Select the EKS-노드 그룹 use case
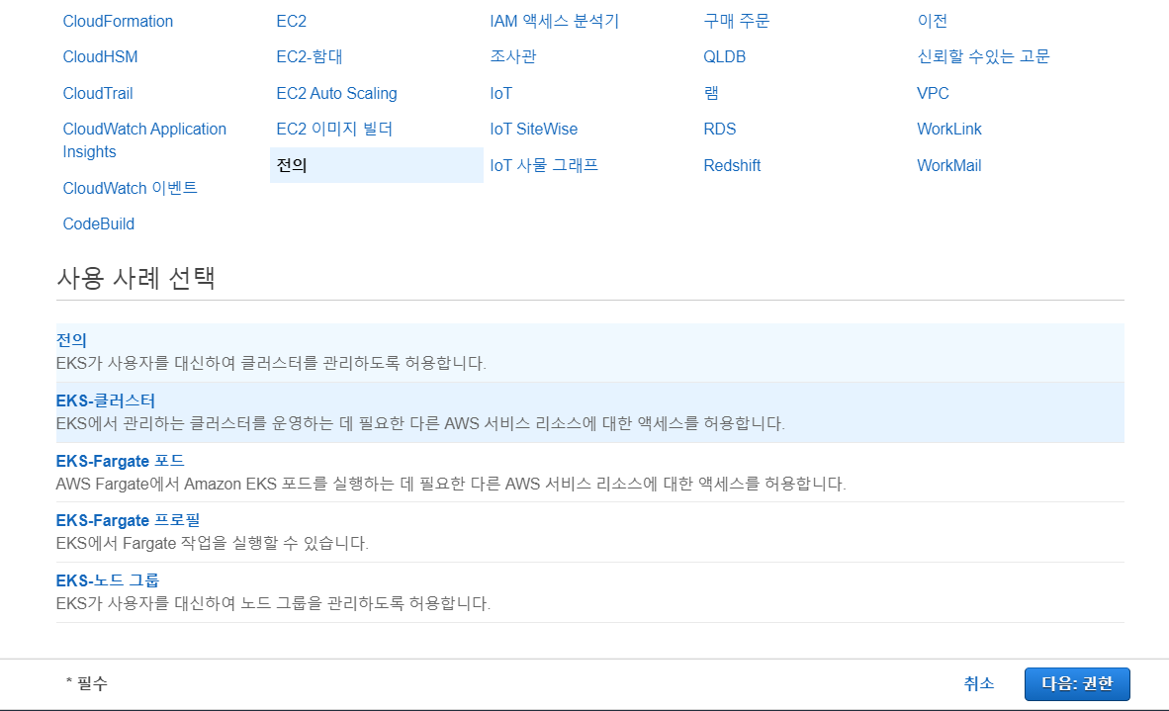This screenshot has width=1169, height=711. pyautogui.click(x=589, y=592)
